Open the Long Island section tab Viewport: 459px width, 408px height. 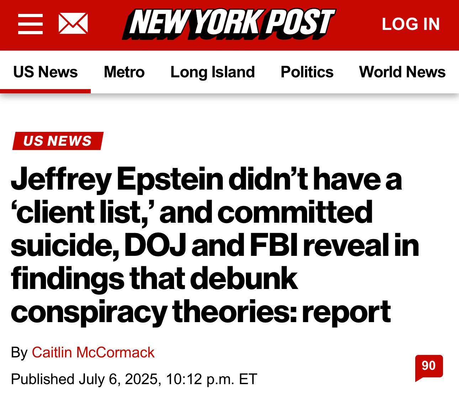(213, 72)
